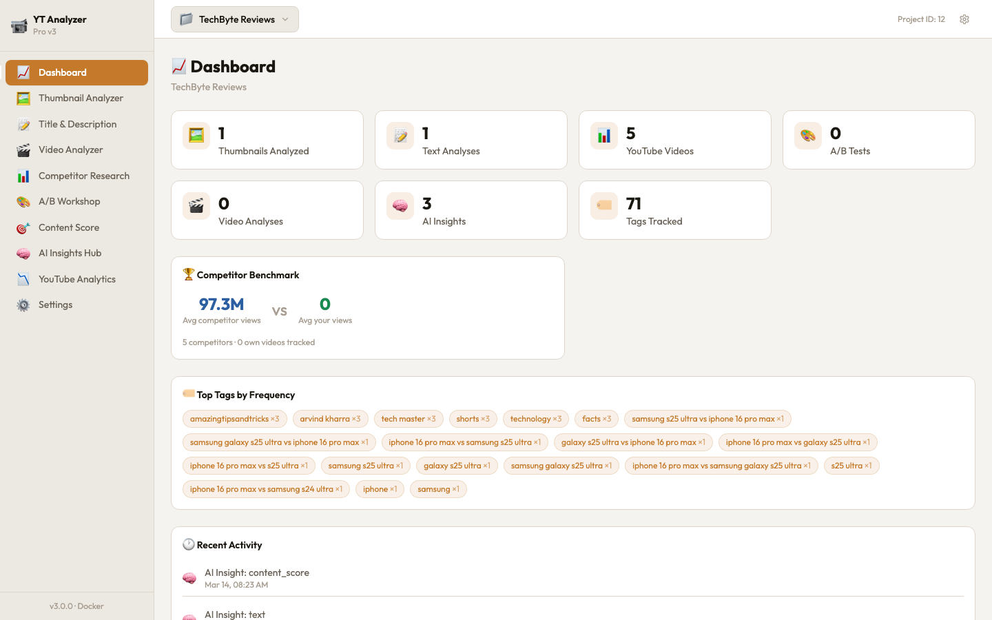The height and width of the screenshot is (620, 992).
Task: Click the "5 competitors · 0 own videos tracked" text
Action: point(249,342)
